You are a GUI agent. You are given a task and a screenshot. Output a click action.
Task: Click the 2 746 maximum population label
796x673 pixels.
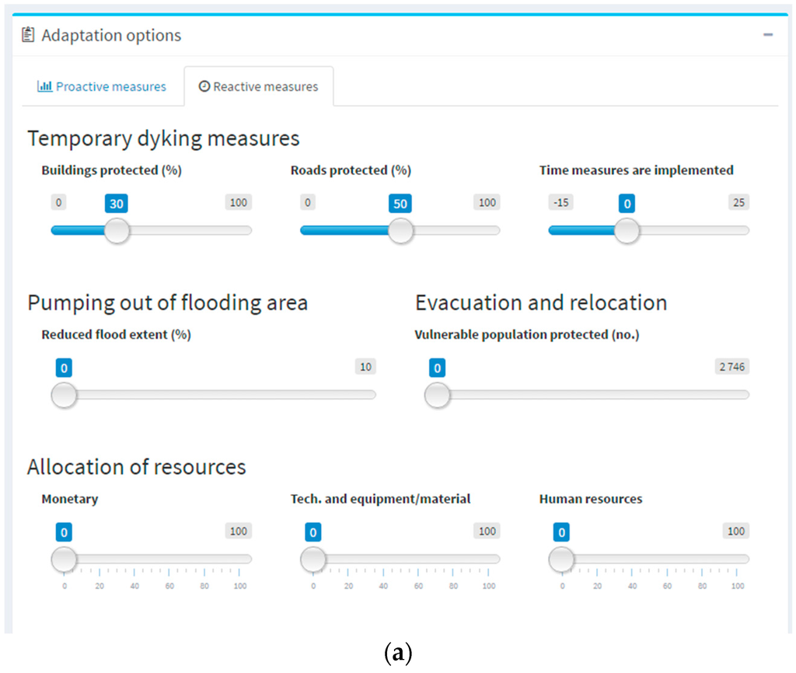[731, 367]
